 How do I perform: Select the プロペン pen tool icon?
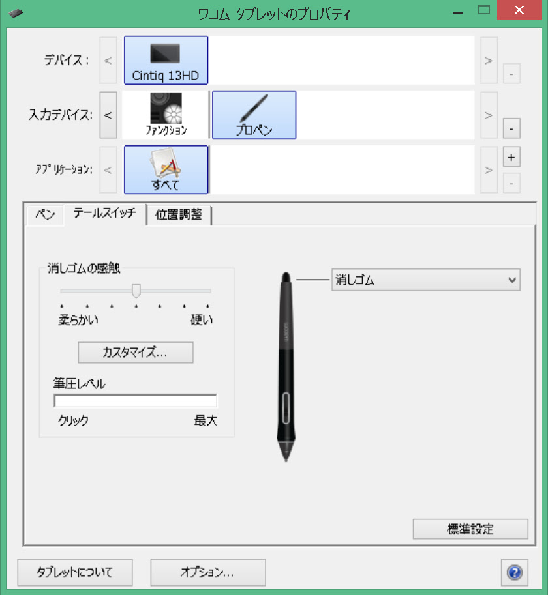254,115
